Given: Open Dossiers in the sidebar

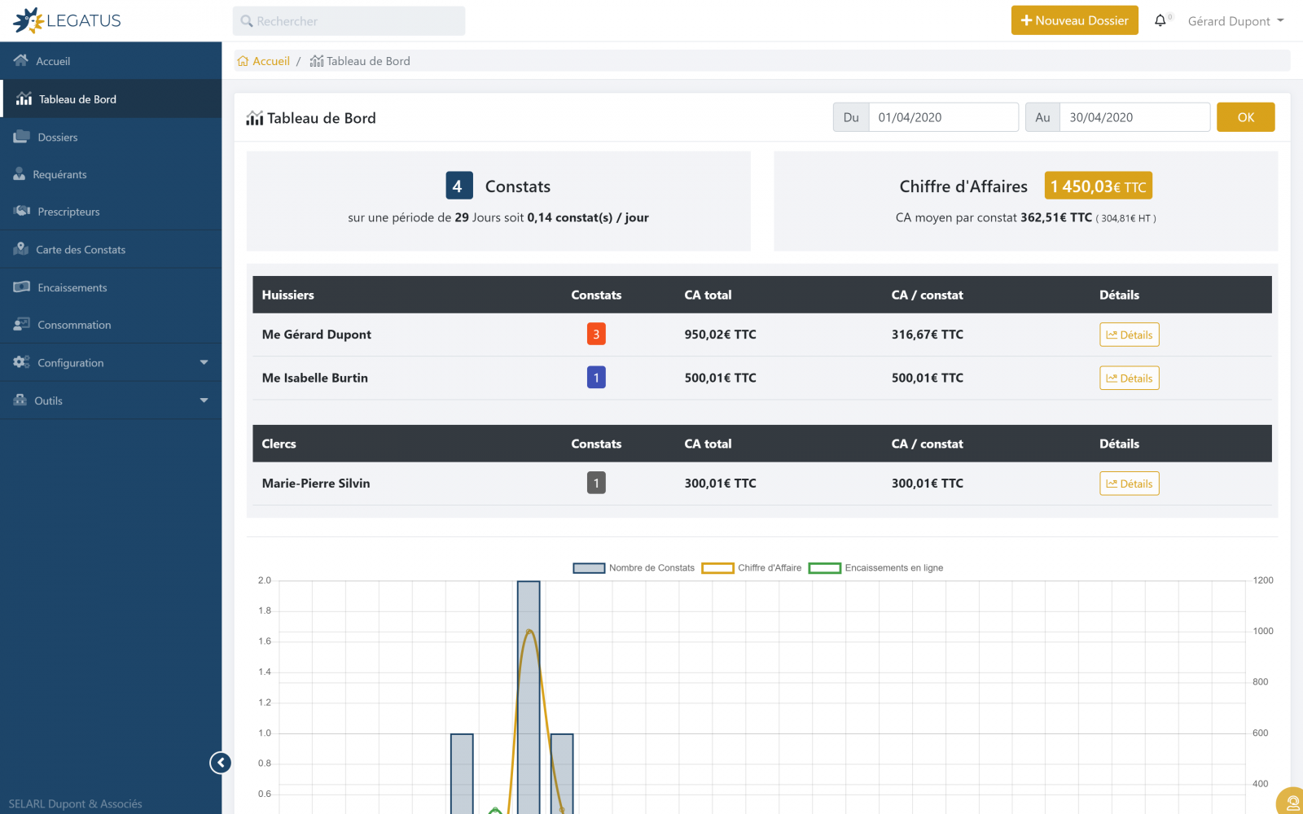Looking at the screenshot, I should 111,137.
